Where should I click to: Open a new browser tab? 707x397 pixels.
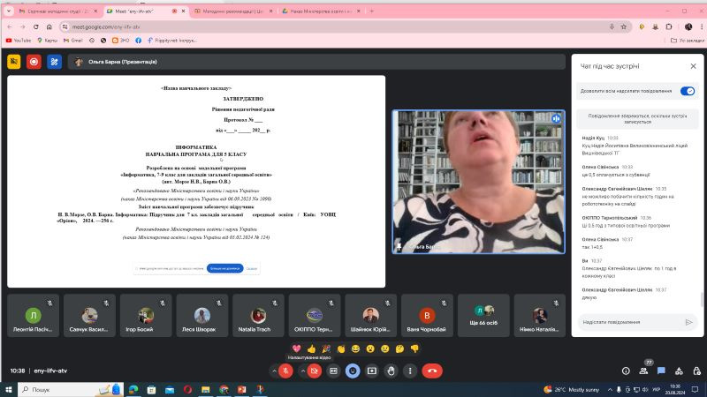coord(371,11)
